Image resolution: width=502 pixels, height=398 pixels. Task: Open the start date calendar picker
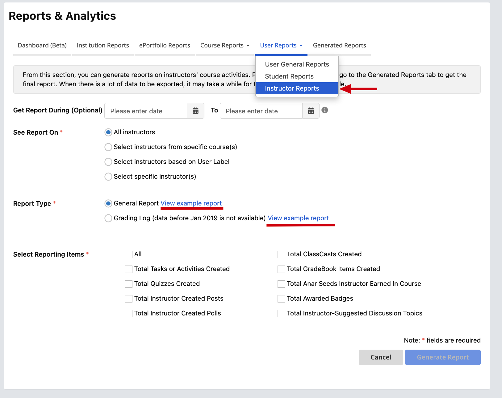195,111
